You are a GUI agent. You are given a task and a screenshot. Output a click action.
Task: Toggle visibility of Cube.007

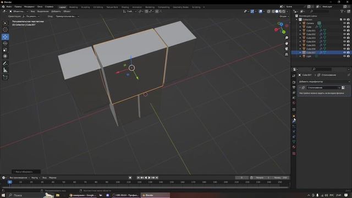[x=344, y=53]
